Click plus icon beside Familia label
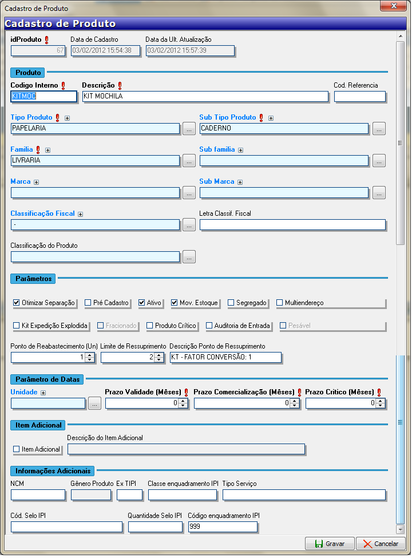The height and width of the screenshot is (558, 412). click(x=47, y=151)
